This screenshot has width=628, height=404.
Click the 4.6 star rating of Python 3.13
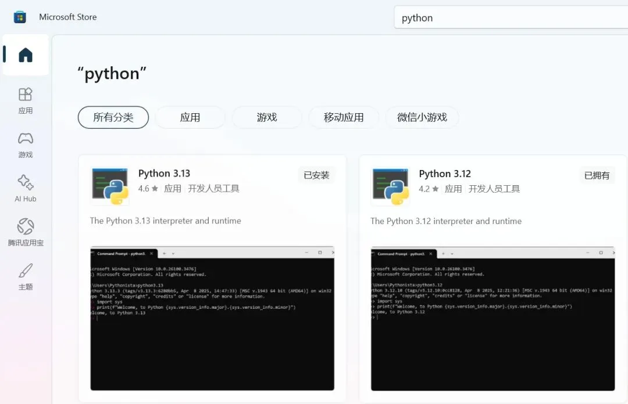(148, 189)
